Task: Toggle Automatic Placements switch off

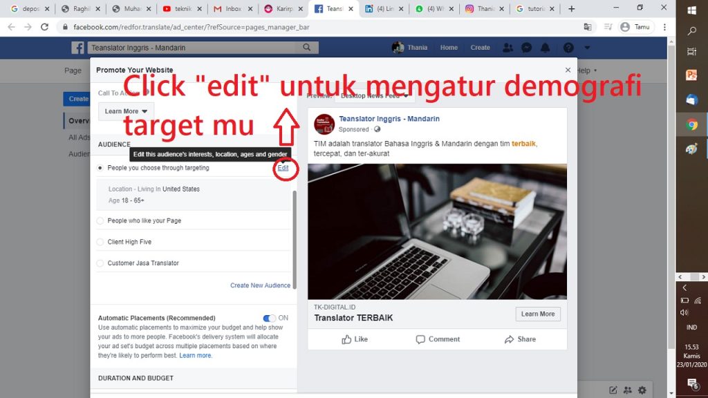Action: tap(269, 319)
